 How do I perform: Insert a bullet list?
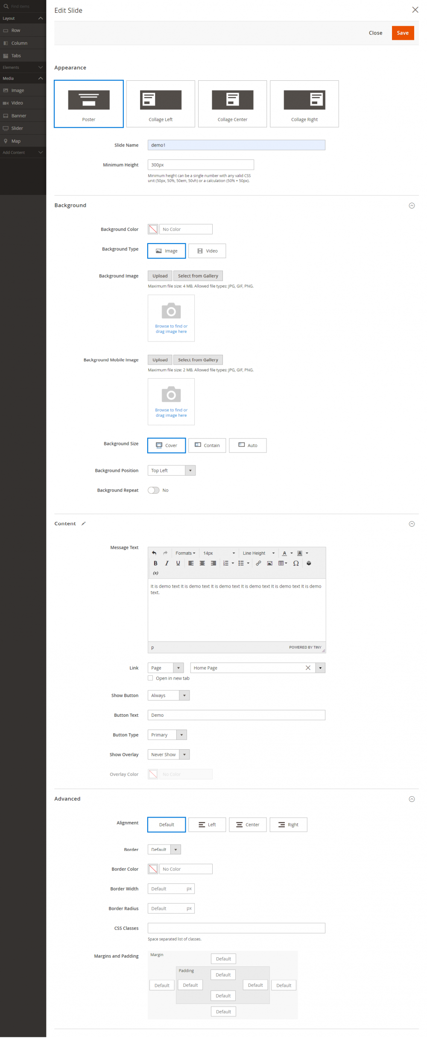(x=241, y=563)
